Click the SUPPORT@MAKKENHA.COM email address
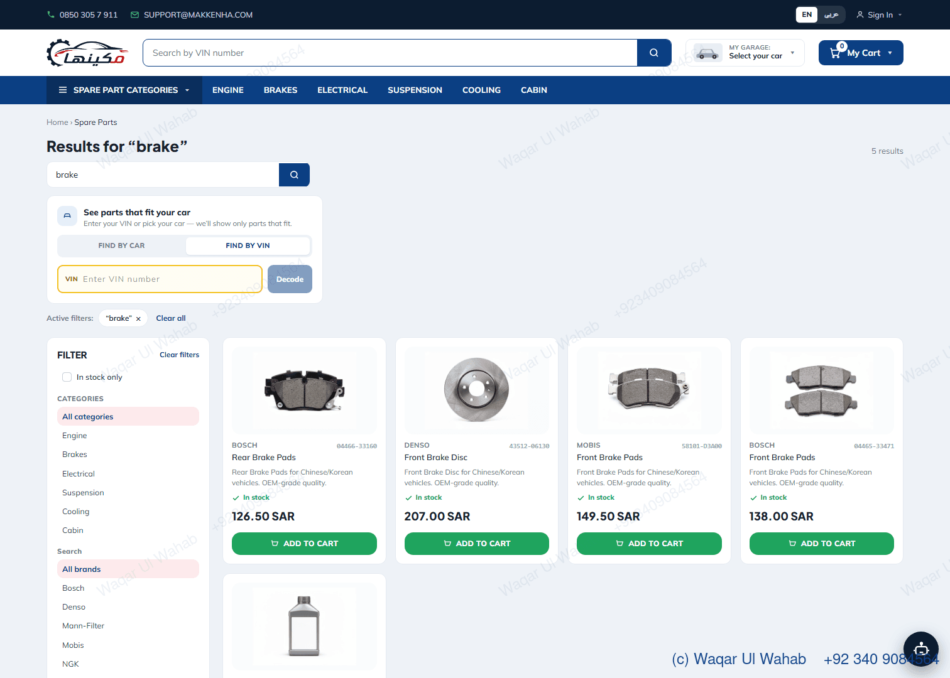The height and width of the screenshot is (678, 950). tap(198, 14)
